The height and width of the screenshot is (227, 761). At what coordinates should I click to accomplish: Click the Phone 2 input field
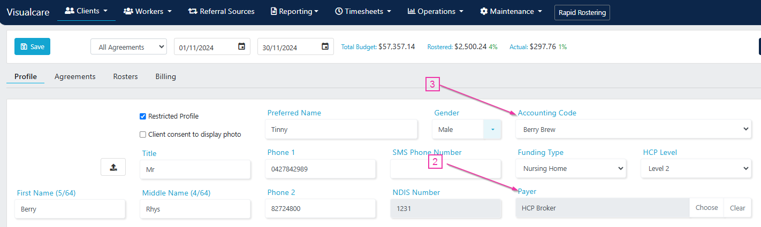click(321, 209)
